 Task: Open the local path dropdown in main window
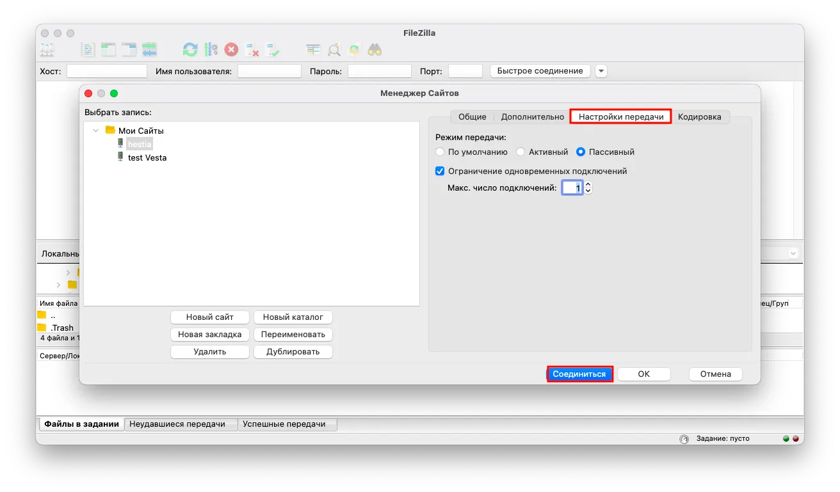pos(793,253)
